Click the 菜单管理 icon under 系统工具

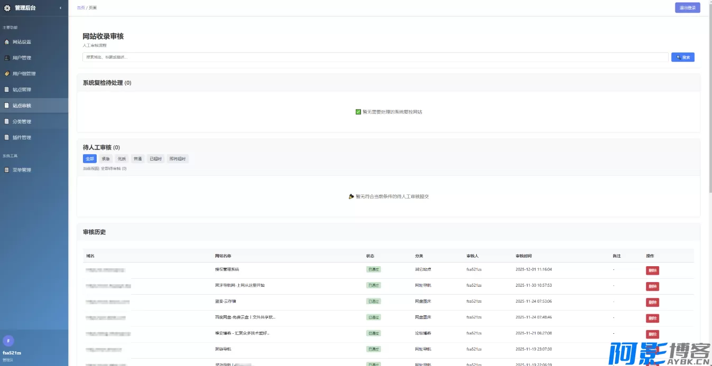[x=7, y=170]
